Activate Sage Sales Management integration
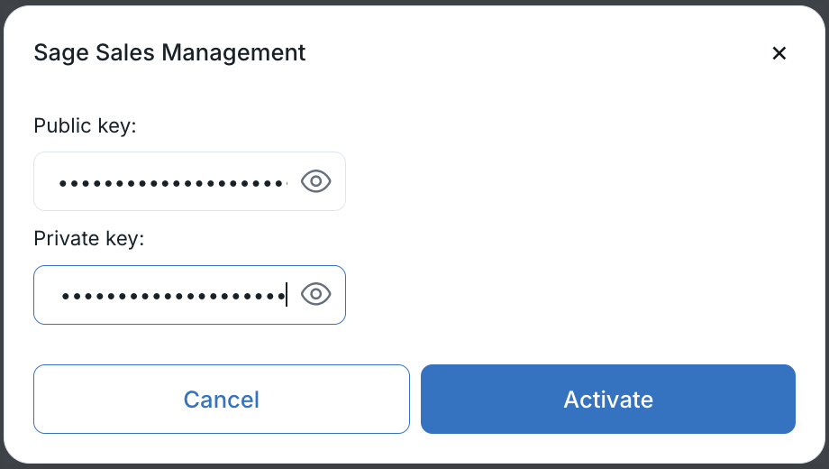The height and width of the screenshot is (469, 829). tap(608, 399)
